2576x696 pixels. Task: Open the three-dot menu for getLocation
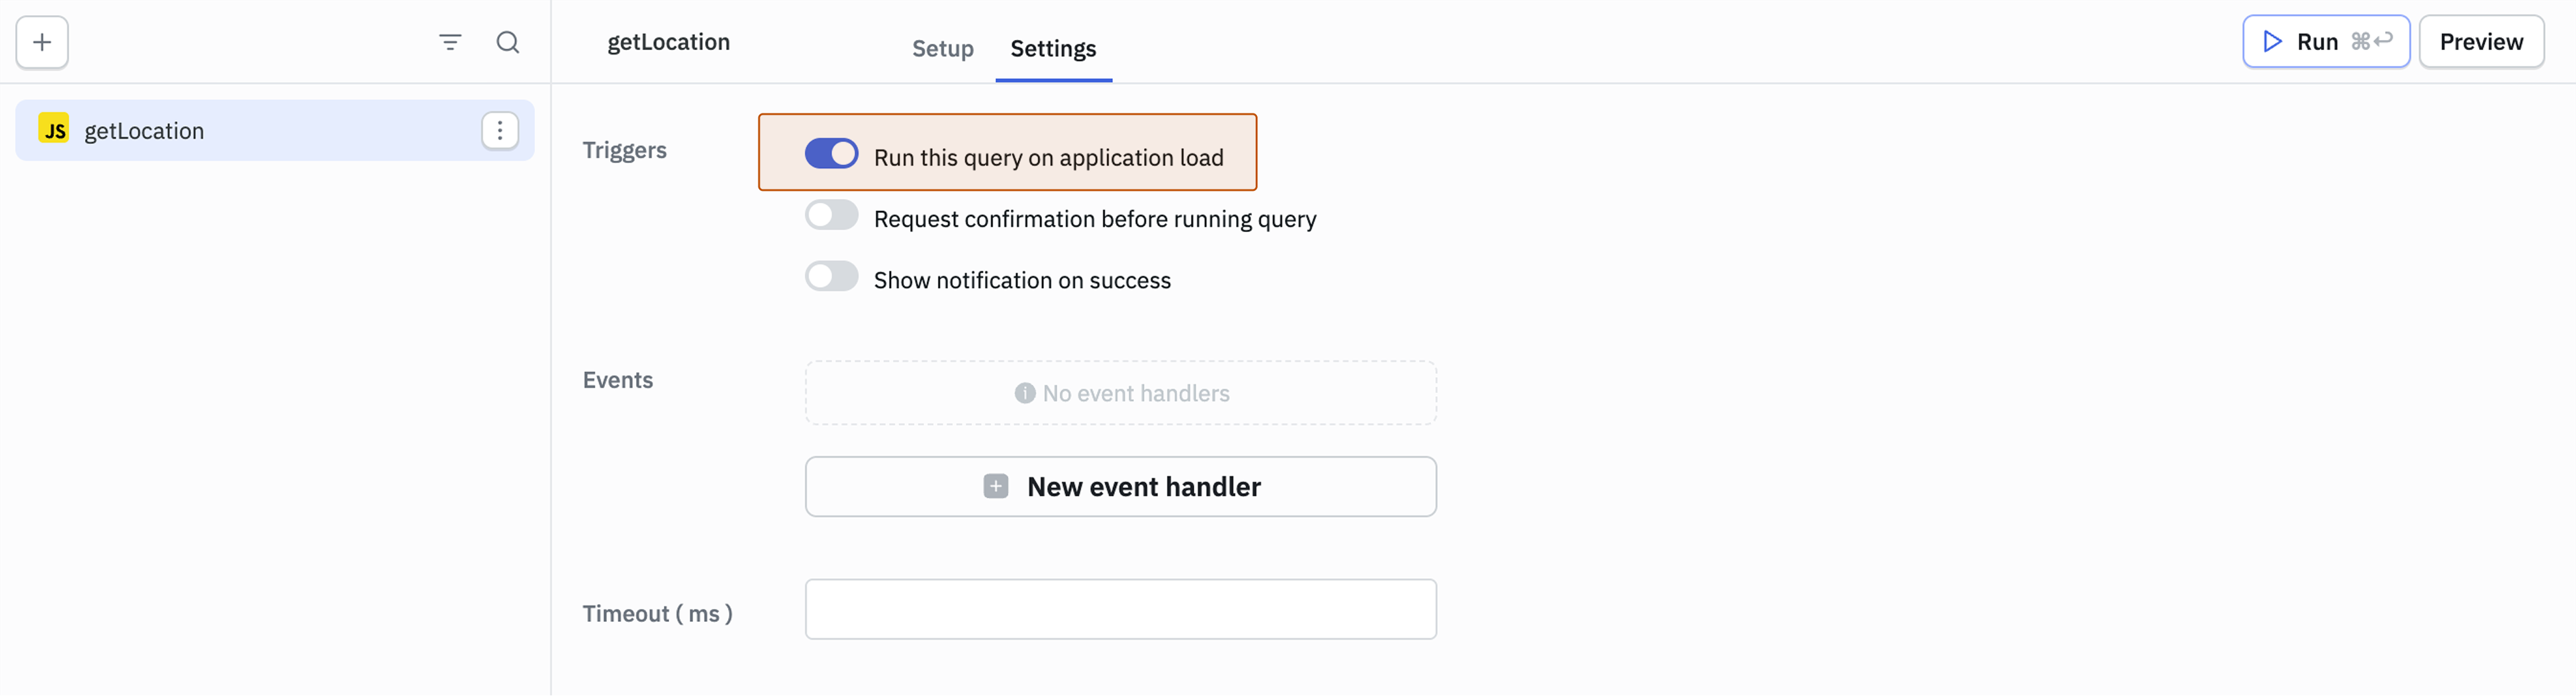click(499, 130)
